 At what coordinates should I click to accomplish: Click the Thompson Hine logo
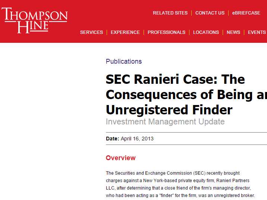pos(35,20)
